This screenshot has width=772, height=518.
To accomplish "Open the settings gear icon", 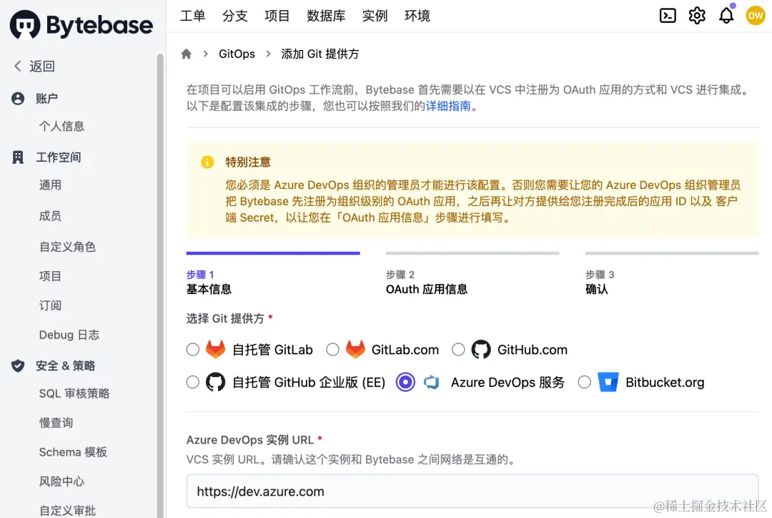I will [697, 16].
